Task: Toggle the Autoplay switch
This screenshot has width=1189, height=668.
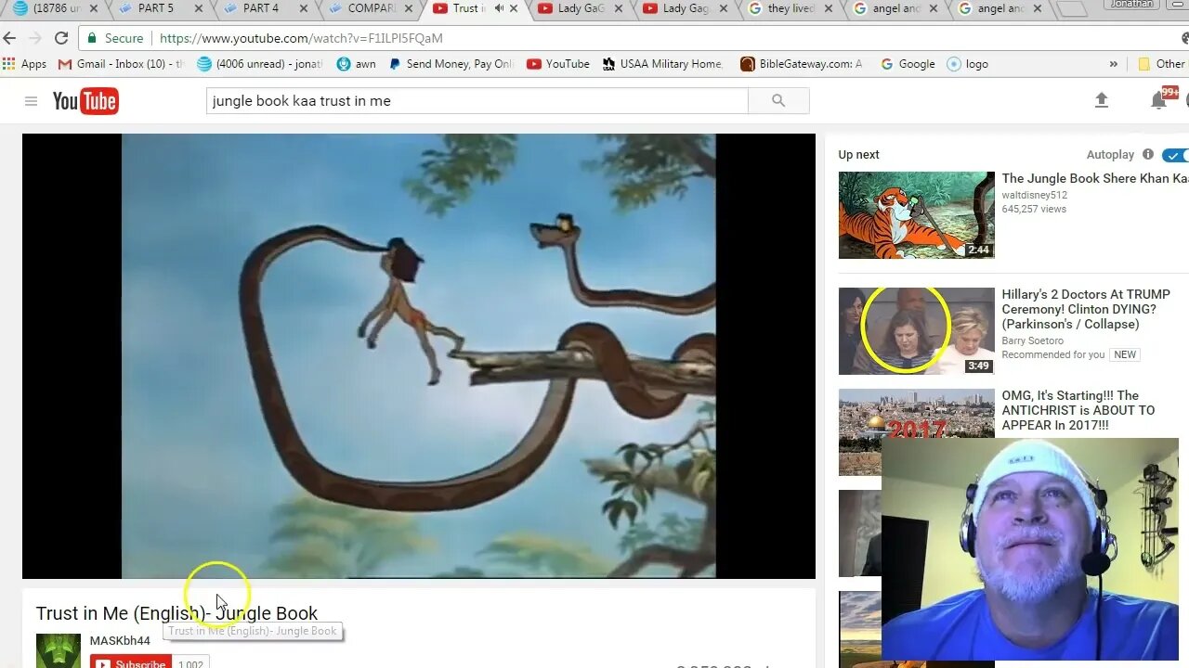Action: click(1175, 155)
